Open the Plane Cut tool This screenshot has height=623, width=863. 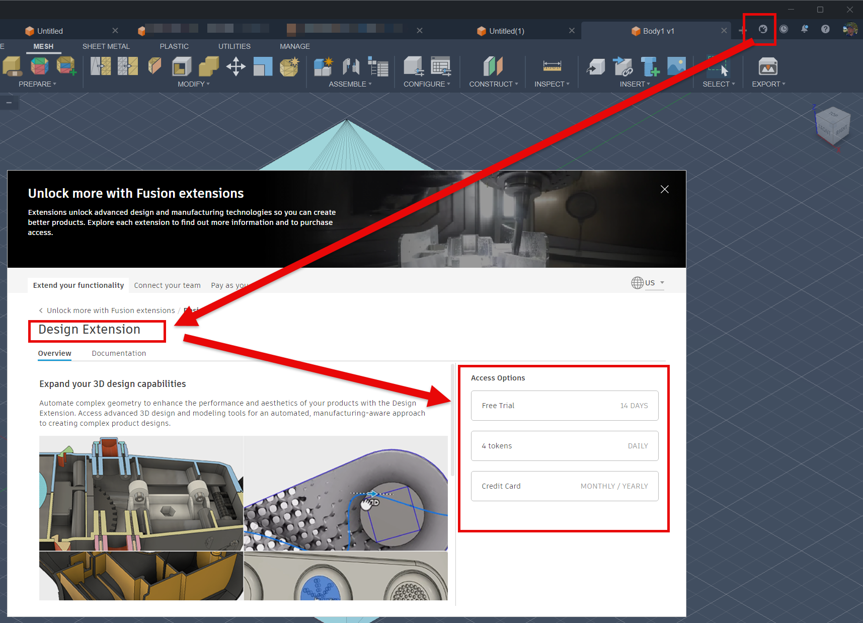pyautogui.click(x=154, y=66)
